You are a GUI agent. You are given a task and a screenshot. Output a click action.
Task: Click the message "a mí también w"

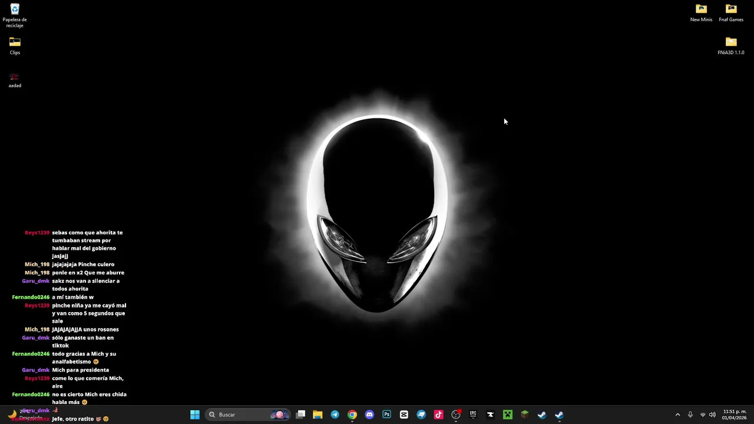72,297
